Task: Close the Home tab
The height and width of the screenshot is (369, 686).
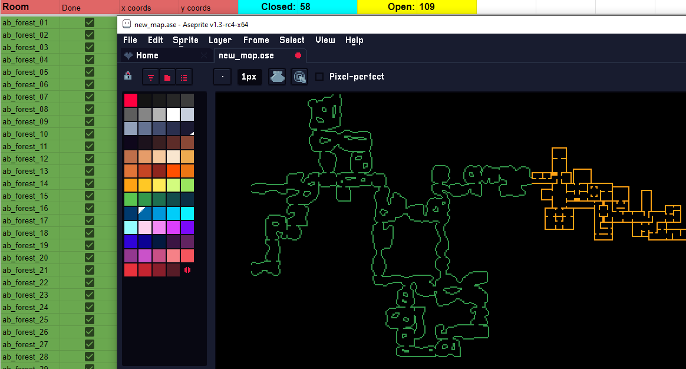Action: tap(205, 55)
